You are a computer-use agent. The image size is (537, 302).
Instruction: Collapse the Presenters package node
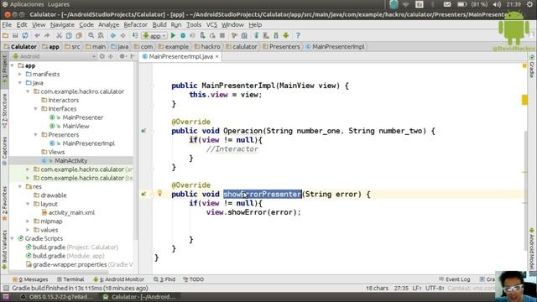(x=35, y=134)
